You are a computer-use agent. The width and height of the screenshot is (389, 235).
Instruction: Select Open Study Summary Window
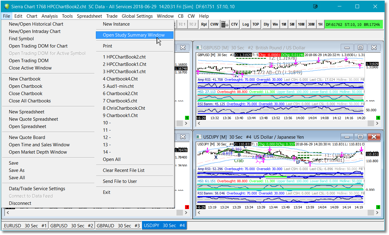click(x=135, y=35)
